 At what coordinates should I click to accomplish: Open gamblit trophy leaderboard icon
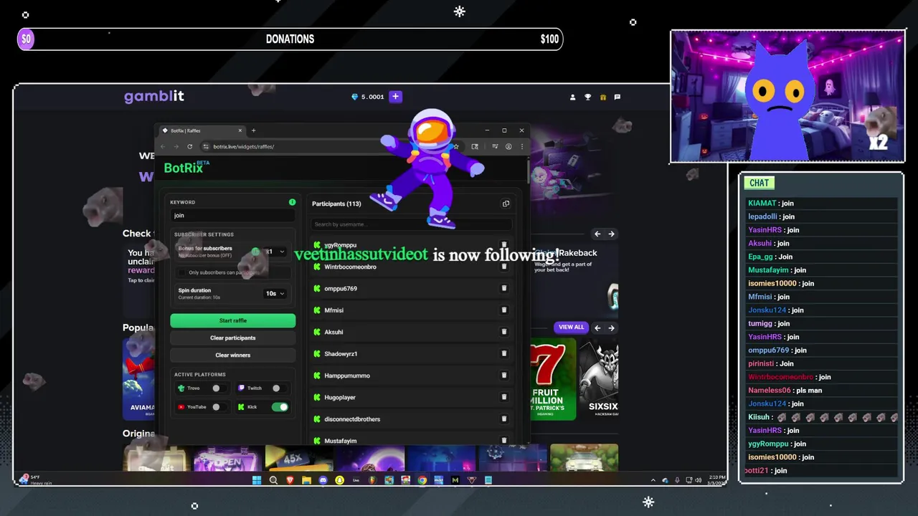point(588,97)
